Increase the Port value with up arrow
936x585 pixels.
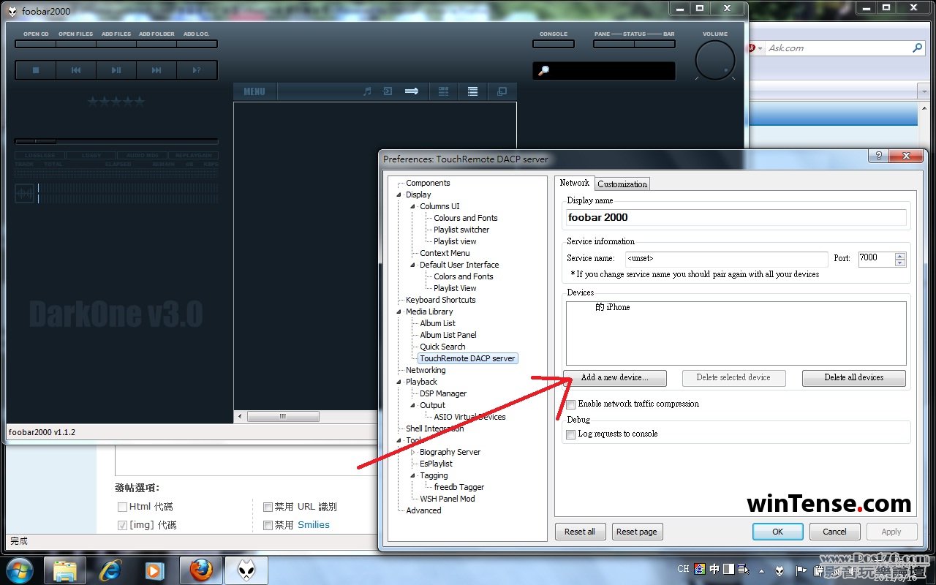tap(900, 255)
